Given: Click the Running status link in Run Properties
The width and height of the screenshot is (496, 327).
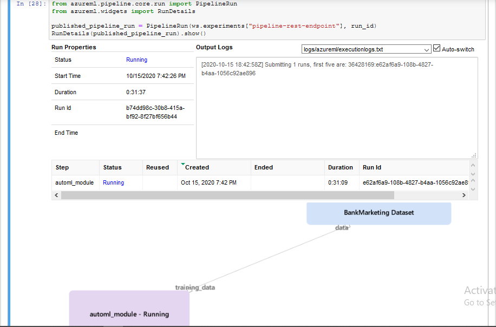Looking at the screenshot, I should coord(136,60).
